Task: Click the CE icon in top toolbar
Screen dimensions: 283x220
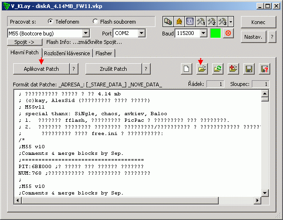Action: pyautogui.click(x=190, y=22)
